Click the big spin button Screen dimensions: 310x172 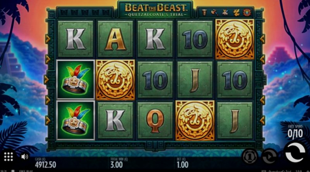coord(294,153)
